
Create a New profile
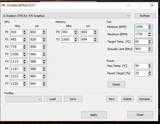pos(112,99)
